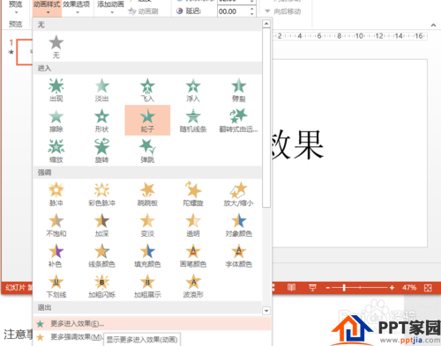
Task: Apply the 翻转式由远 grow-and-turn effect
Action: click(238, 121)
